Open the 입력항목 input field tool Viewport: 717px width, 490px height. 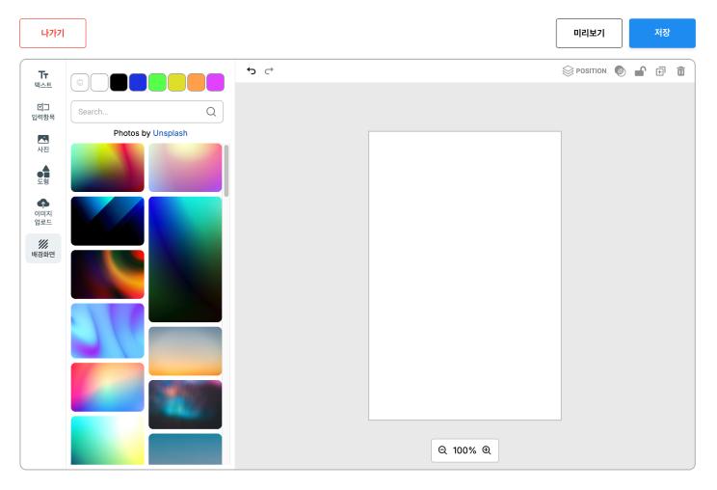(x=42, y=111)
